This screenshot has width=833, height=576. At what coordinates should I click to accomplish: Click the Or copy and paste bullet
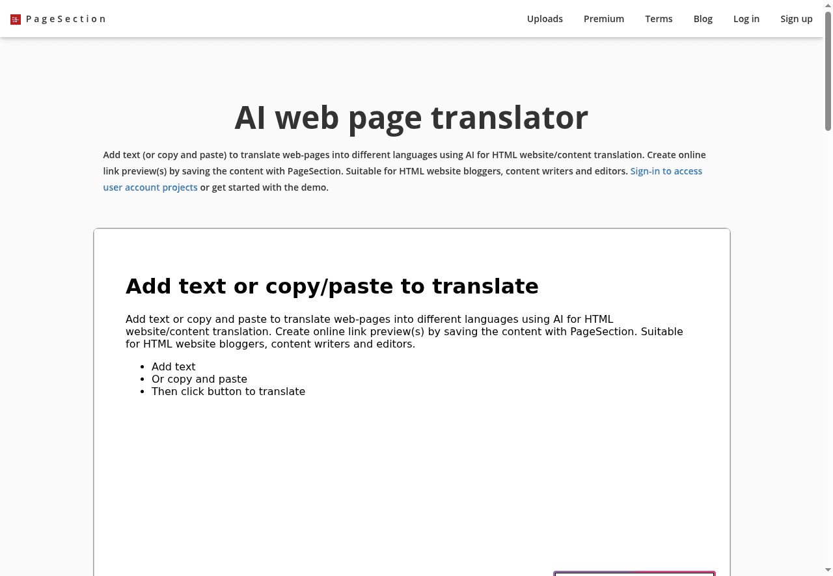(199, 379)
